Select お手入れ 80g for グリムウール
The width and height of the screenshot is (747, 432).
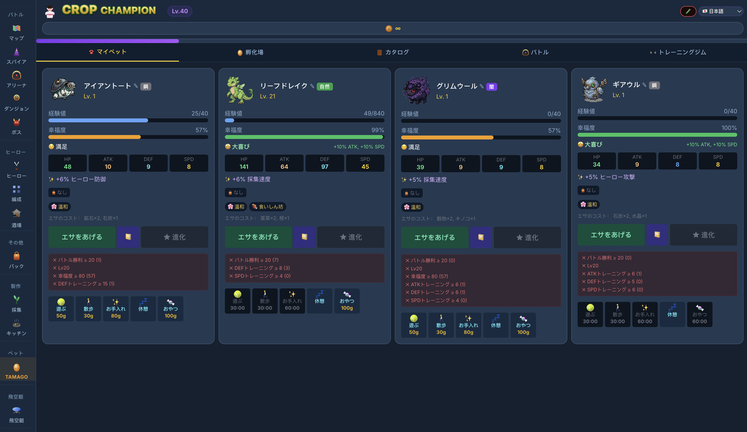point(468,325)
